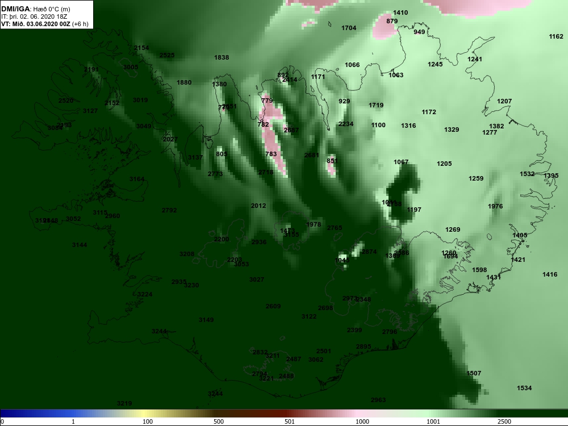Click the value 3149

[206, 320]
